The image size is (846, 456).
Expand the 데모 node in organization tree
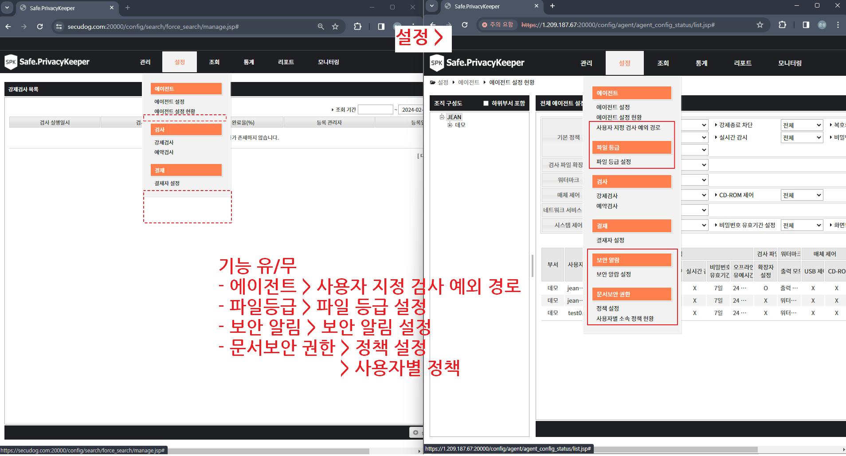pos(450,125)
